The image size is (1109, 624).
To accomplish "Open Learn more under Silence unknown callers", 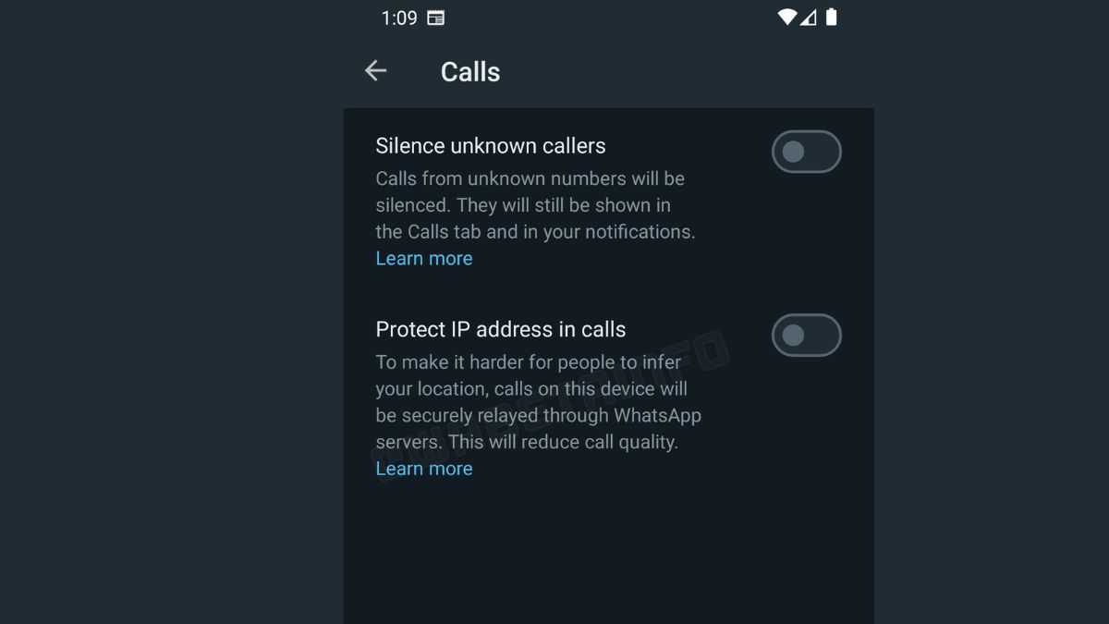I will point(424,259).
